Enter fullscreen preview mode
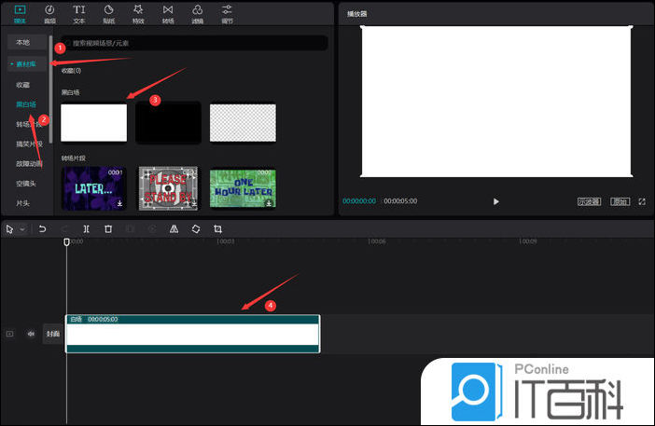655x426 pixels. pyautogui.click(x=642, y=201)
